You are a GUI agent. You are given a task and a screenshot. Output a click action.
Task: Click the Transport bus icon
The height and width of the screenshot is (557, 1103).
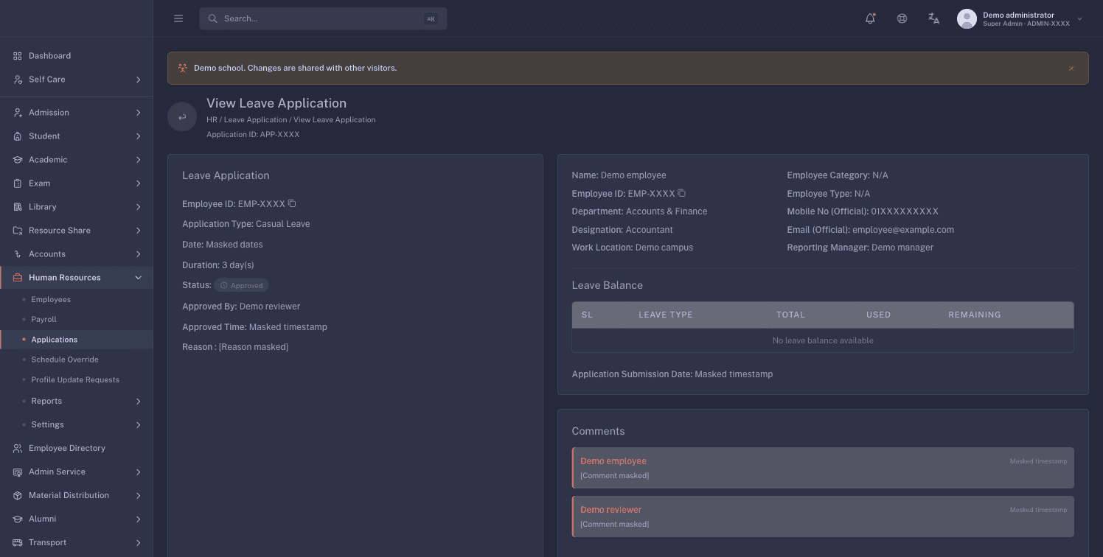[x=18, y=542]
